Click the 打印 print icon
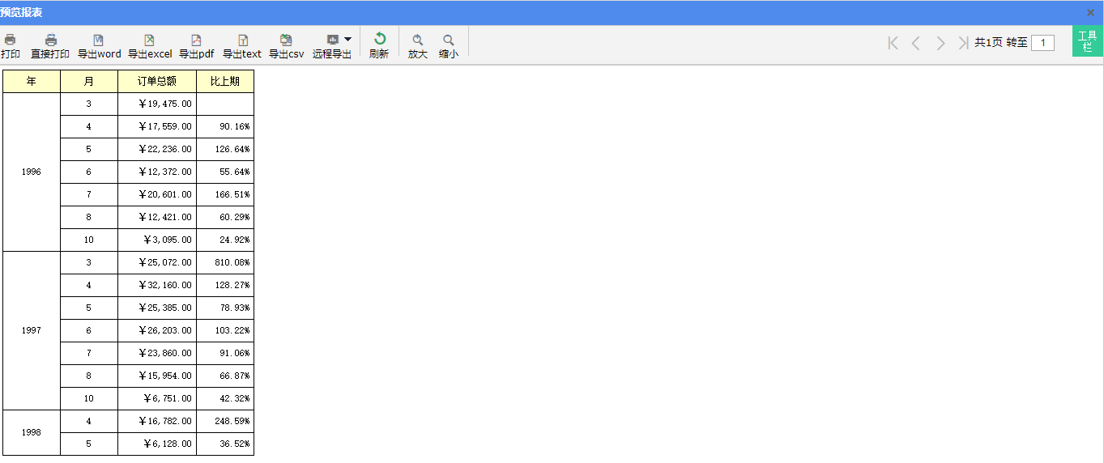This screenshot has width=1104, height=463. point(11,40)
